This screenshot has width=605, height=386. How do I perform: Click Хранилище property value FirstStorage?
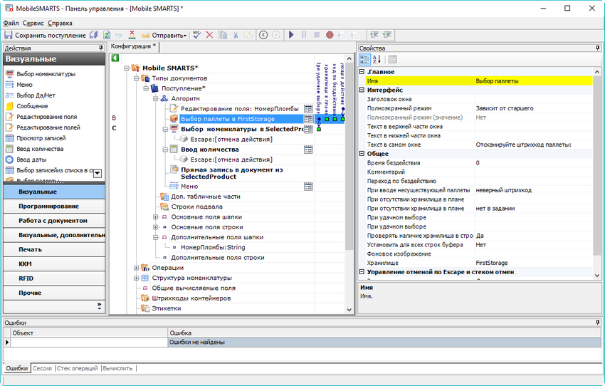[x=533, y=263]
